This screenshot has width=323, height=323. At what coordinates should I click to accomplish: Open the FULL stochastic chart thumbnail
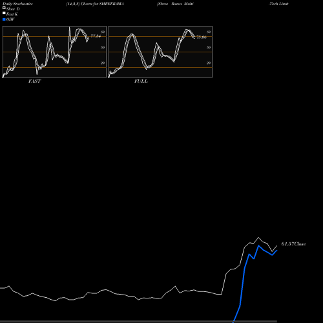click(160, 52)
